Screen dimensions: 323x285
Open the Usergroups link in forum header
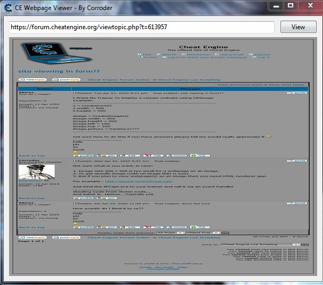pyautogui.click(x=229, y=55)
